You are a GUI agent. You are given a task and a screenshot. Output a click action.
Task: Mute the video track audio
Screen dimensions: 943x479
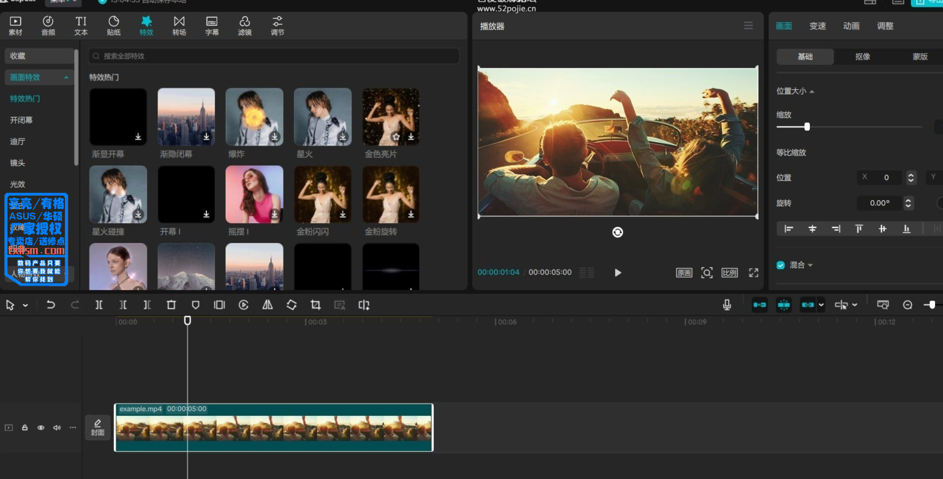point(57,428)
